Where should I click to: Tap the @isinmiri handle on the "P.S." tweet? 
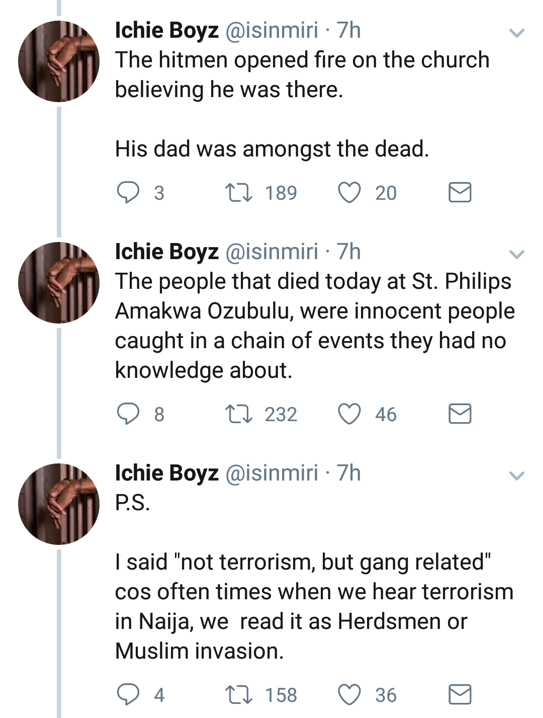[271, 473]
